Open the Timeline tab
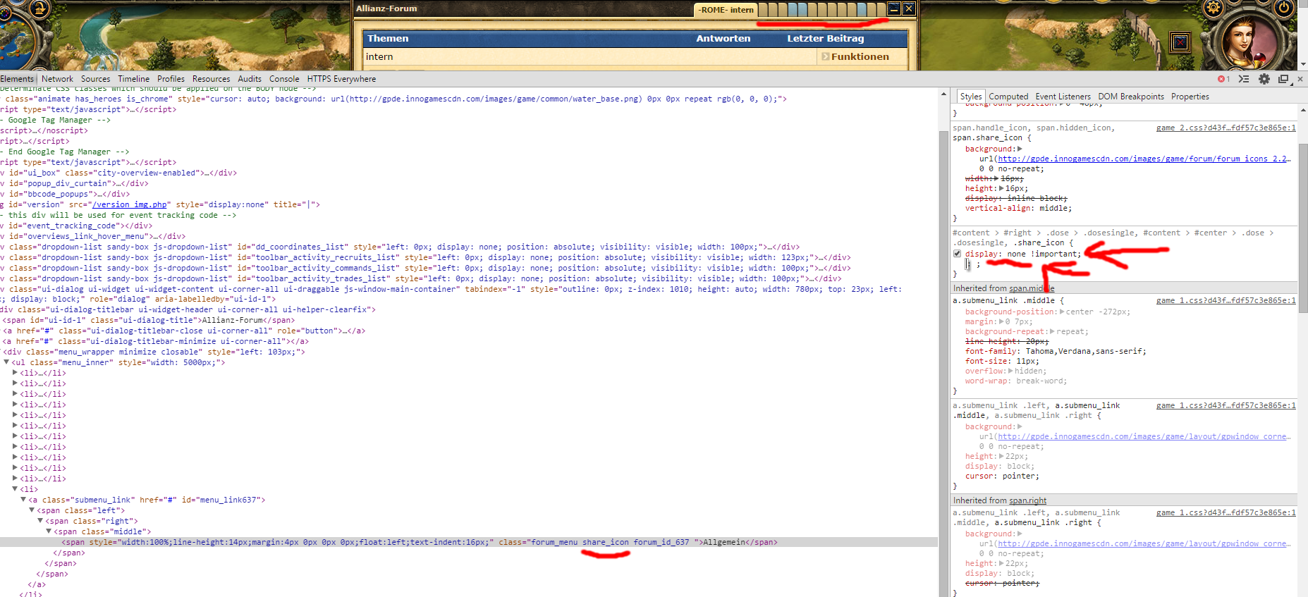 tap(133, 79)
